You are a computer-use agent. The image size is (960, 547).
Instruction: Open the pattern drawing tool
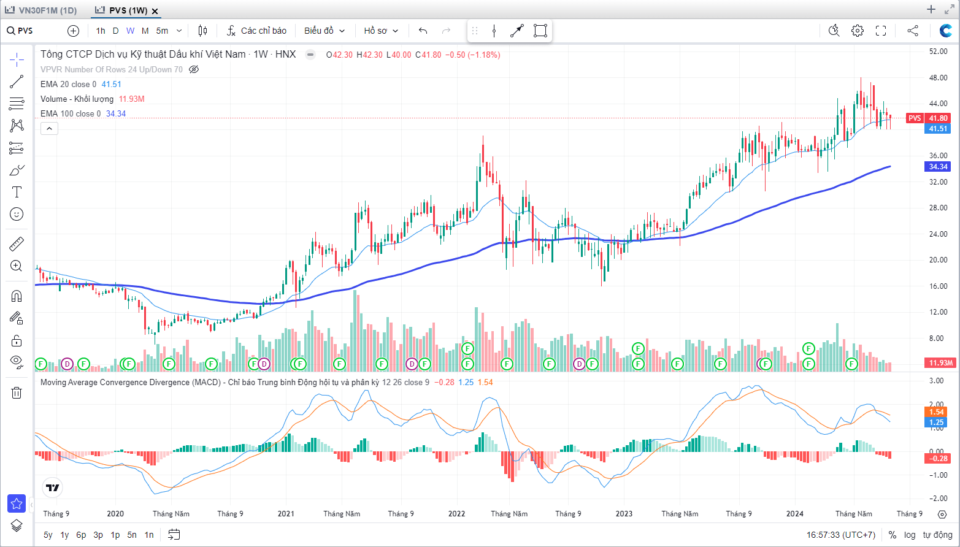click(17, 126)
